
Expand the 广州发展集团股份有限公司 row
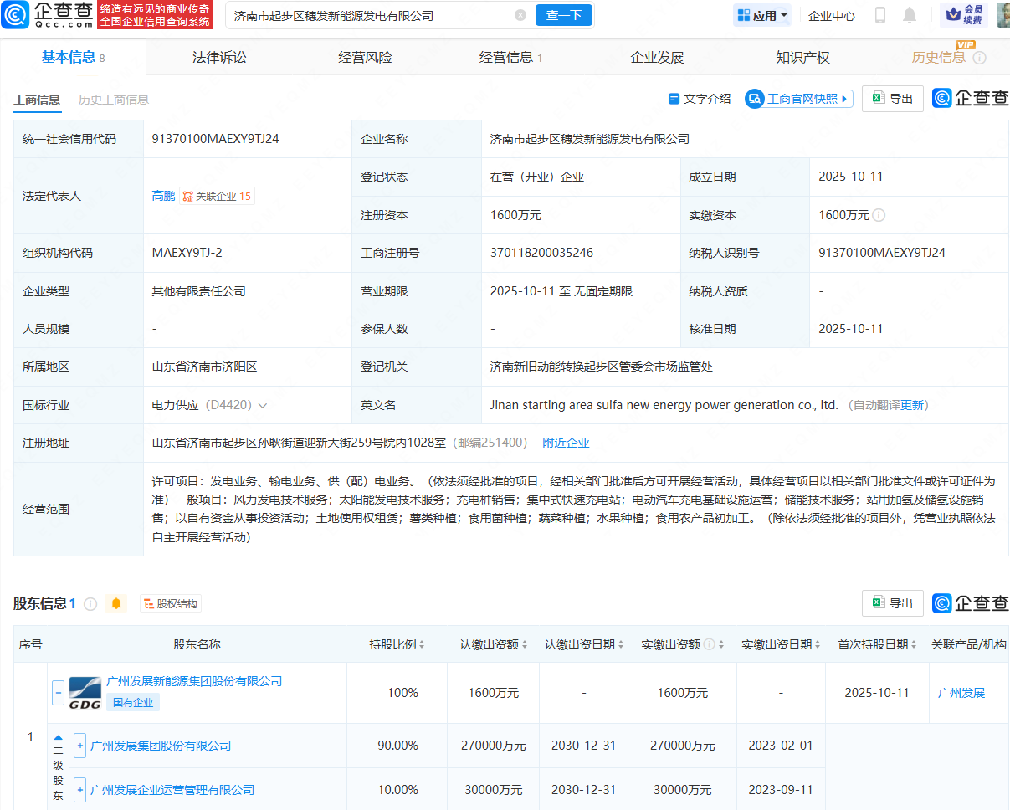(x=79, y=746)
